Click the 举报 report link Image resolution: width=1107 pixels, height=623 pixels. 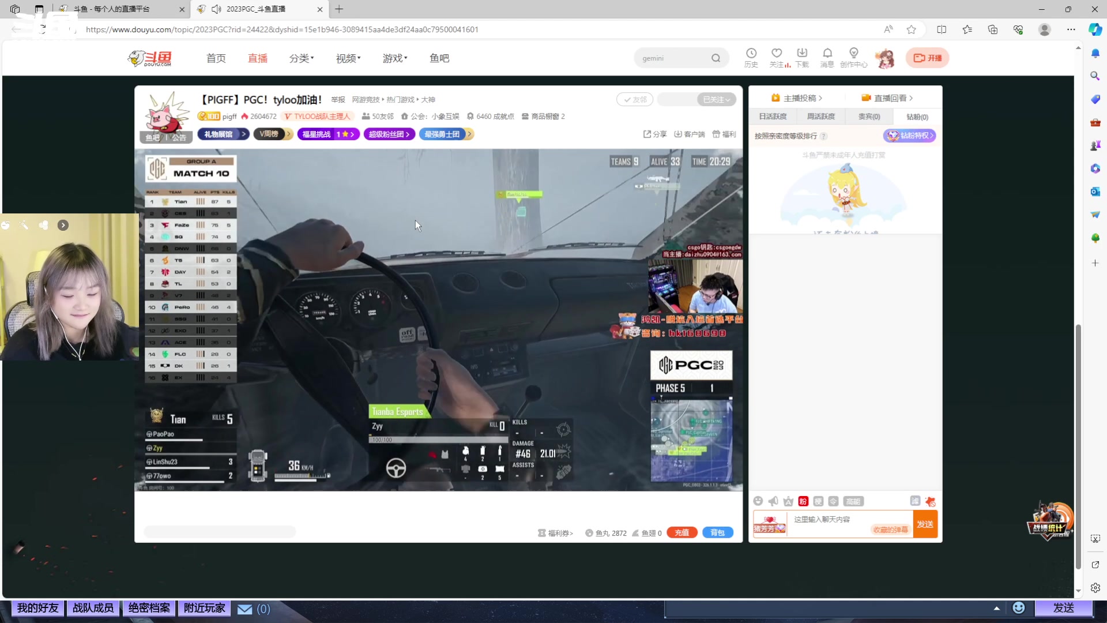pyautogui.click(x=338, y=100)
